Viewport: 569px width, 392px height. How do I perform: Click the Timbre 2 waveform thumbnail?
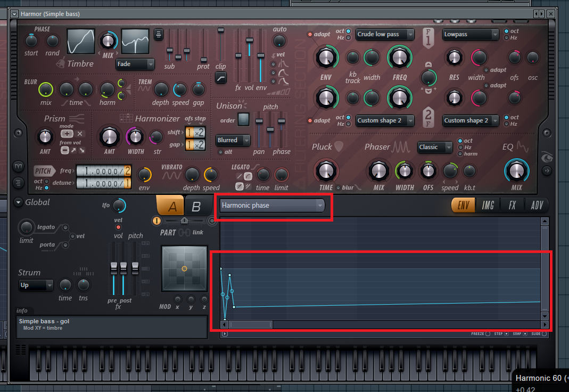[x=135, y=42]
